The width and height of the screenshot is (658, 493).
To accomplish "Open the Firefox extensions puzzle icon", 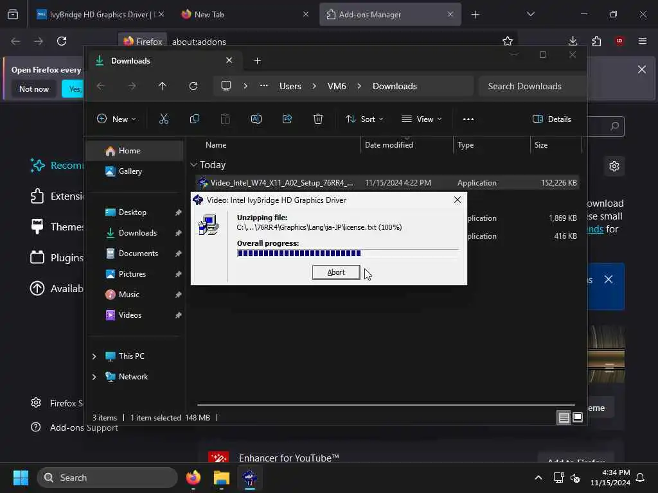I will pos(596,41).
